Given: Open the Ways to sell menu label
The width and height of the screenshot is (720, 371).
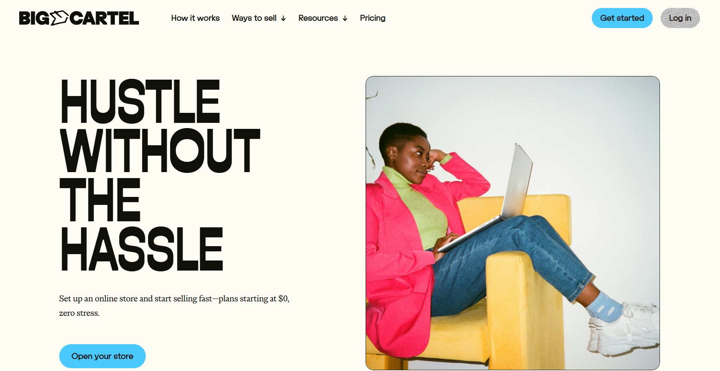Looking at the screenshot, I should pos(254,18).
